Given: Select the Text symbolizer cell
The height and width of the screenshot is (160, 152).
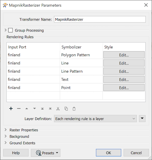Looking at the screenshot, I should [81, 79].
